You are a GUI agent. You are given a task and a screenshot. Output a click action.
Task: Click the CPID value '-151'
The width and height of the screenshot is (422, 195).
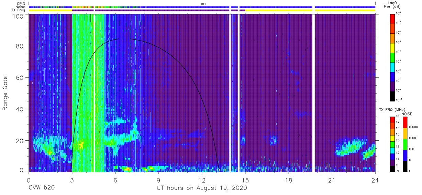[202, 4]
